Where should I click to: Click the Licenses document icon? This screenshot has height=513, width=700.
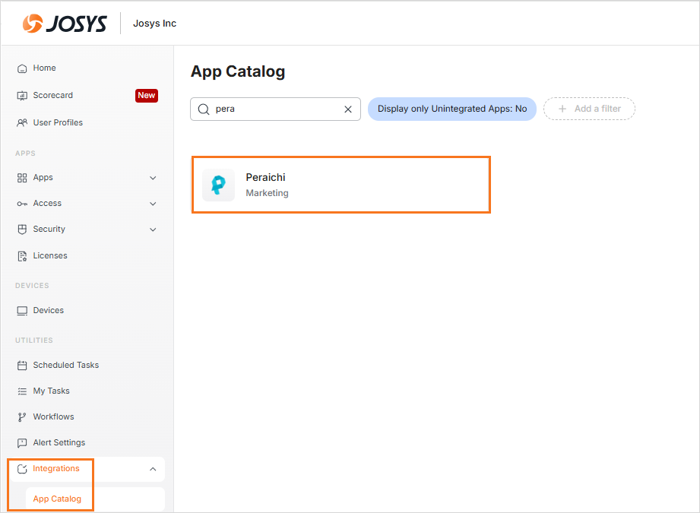pos(22,256)
